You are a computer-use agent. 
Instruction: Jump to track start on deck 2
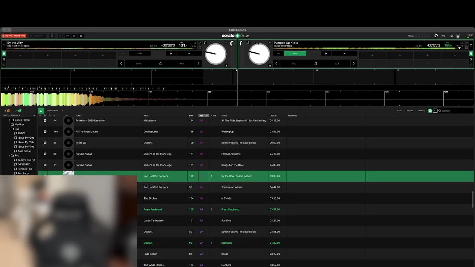(326, 53)
